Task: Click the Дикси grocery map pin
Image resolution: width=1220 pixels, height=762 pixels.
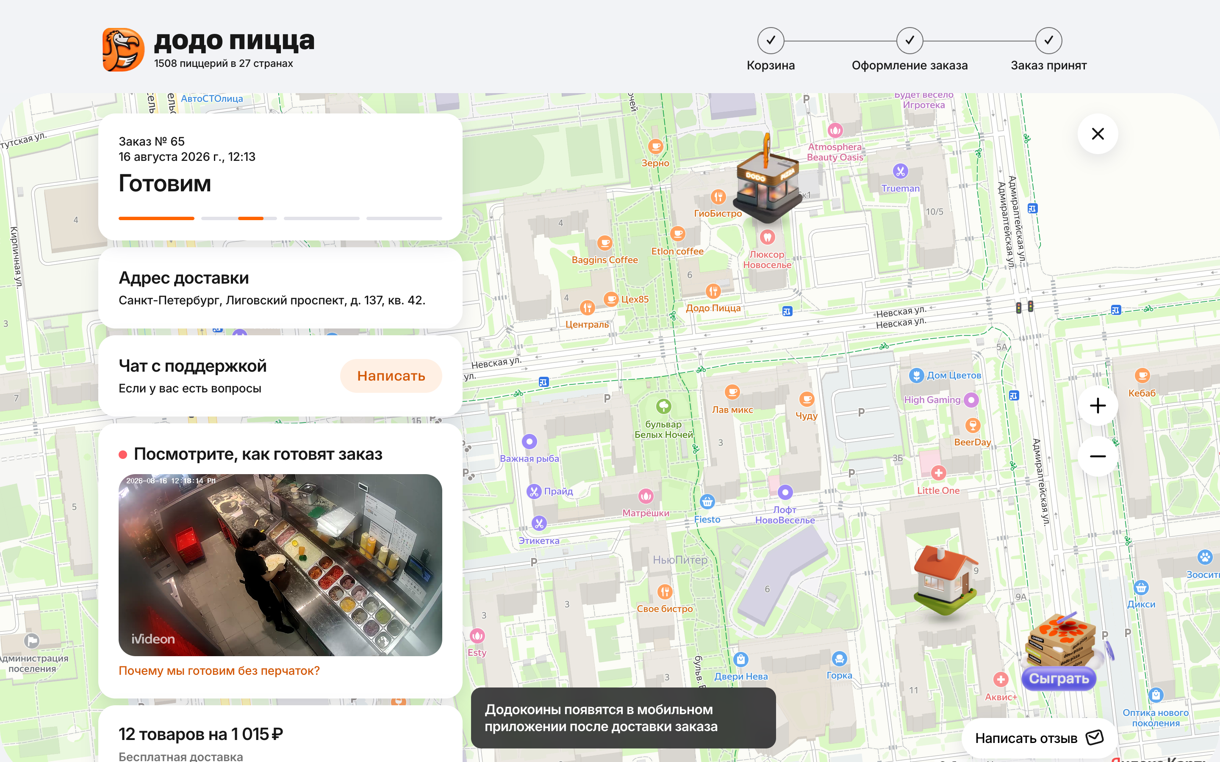Action: click(1141, 588)
